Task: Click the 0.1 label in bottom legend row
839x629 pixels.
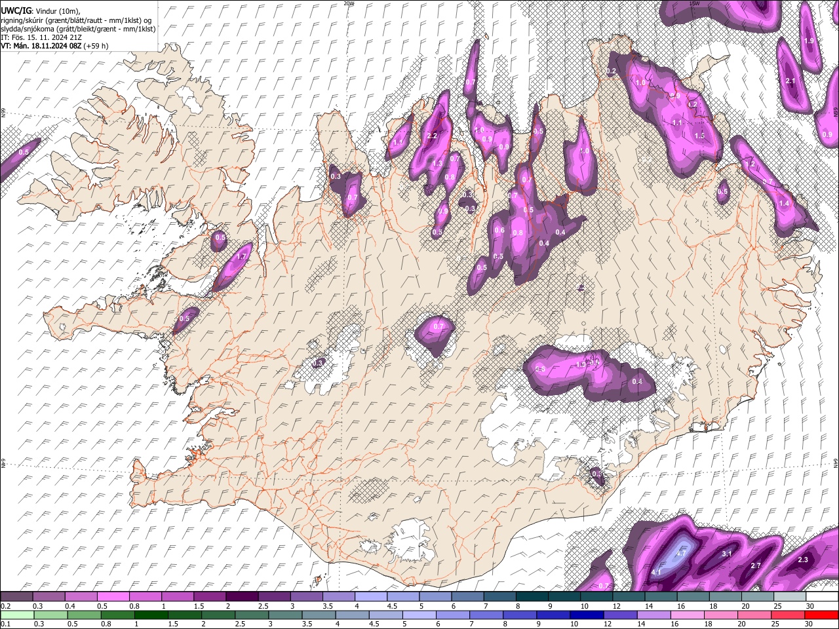Action: click(6, 623)
